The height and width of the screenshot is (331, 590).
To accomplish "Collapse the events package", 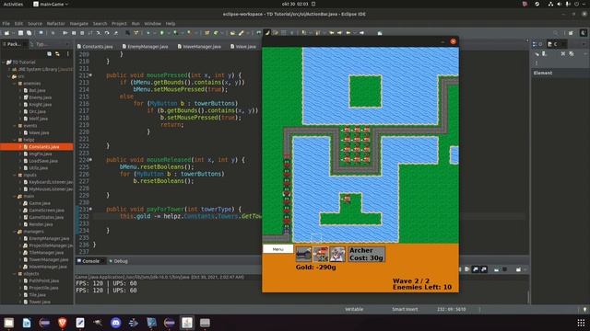I will tap(15, 126).
